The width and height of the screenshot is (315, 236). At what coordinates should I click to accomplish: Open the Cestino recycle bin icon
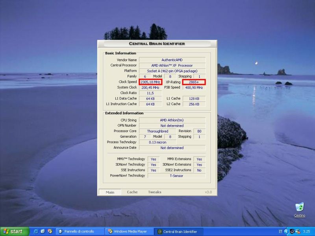[300, 210]
